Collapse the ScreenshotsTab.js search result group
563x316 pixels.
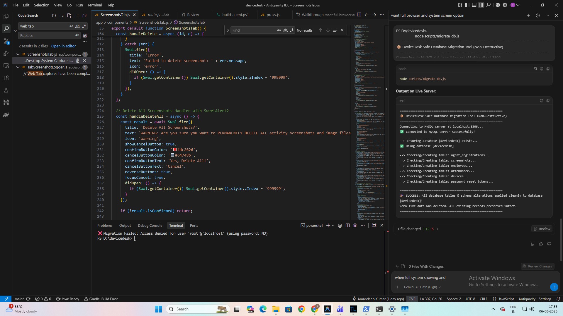18,54
